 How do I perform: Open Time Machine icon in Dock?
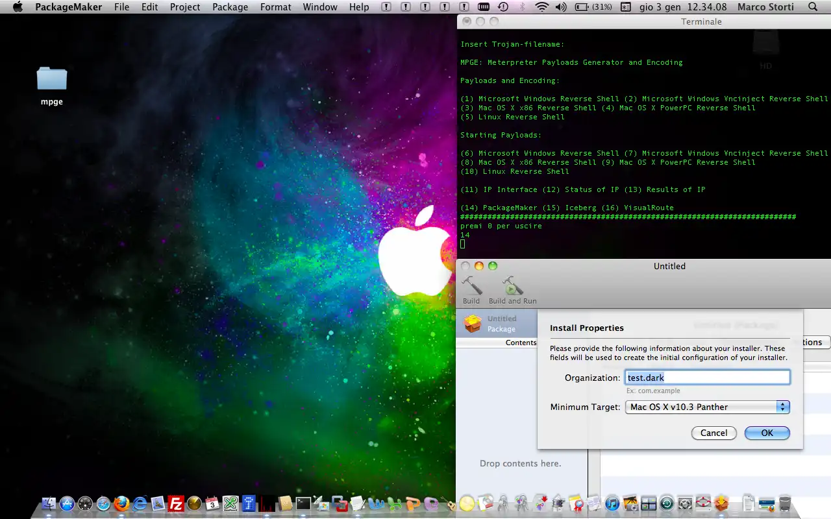(667, 503)
